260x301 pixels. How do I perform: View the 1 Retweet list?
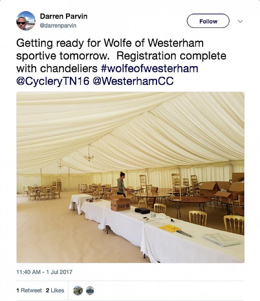click(30, 290)
